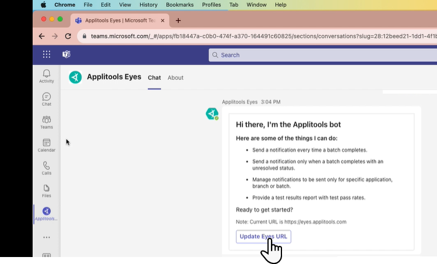Click in the Teams search box
This screenshot has height=264, width=437.
click(320, 55)
